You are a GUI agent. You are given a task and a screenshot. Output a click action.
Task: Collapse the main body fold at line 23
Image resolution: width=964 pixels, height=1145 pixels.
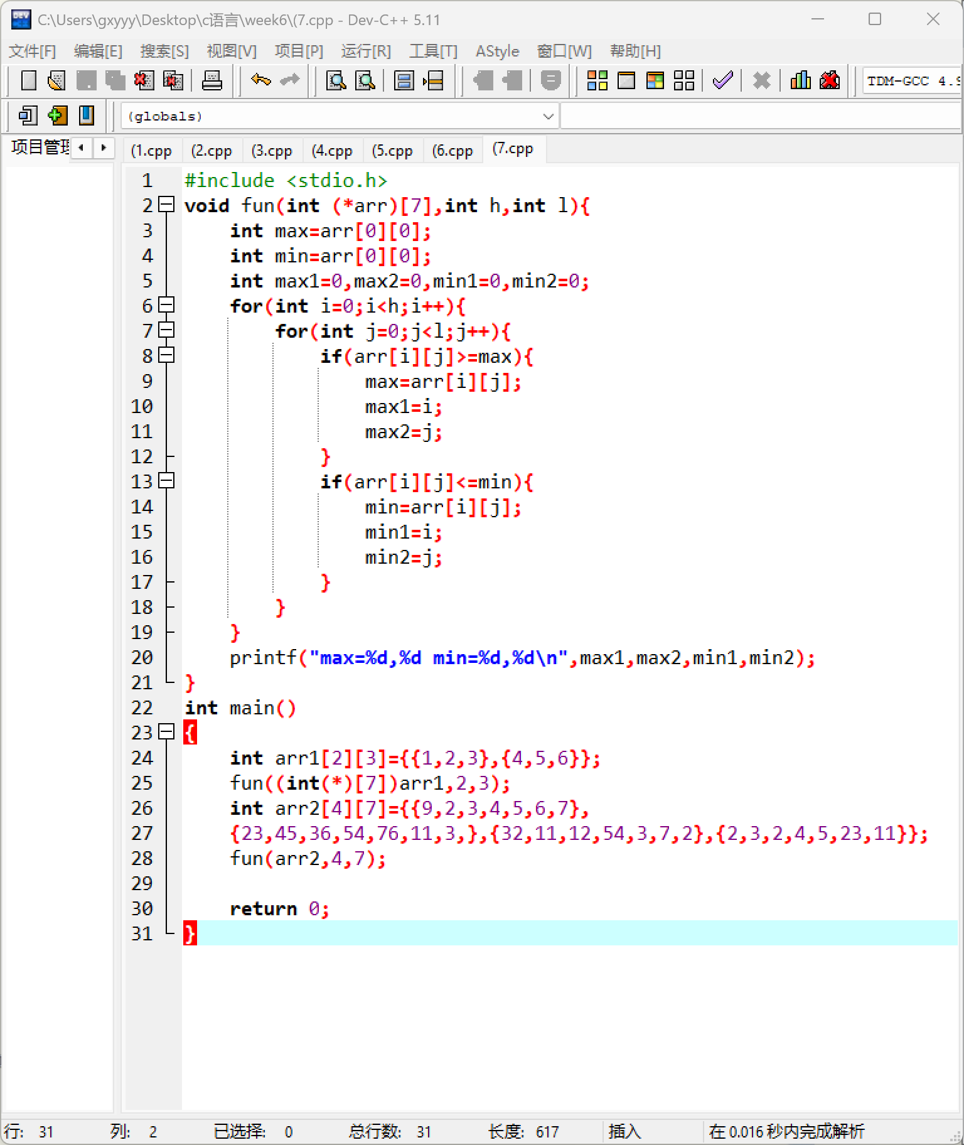(166, 732)
